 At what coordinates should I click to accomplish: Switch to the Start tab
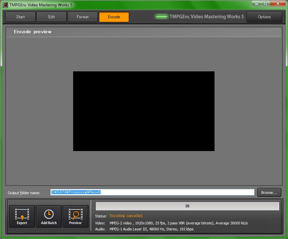[21, 17]
